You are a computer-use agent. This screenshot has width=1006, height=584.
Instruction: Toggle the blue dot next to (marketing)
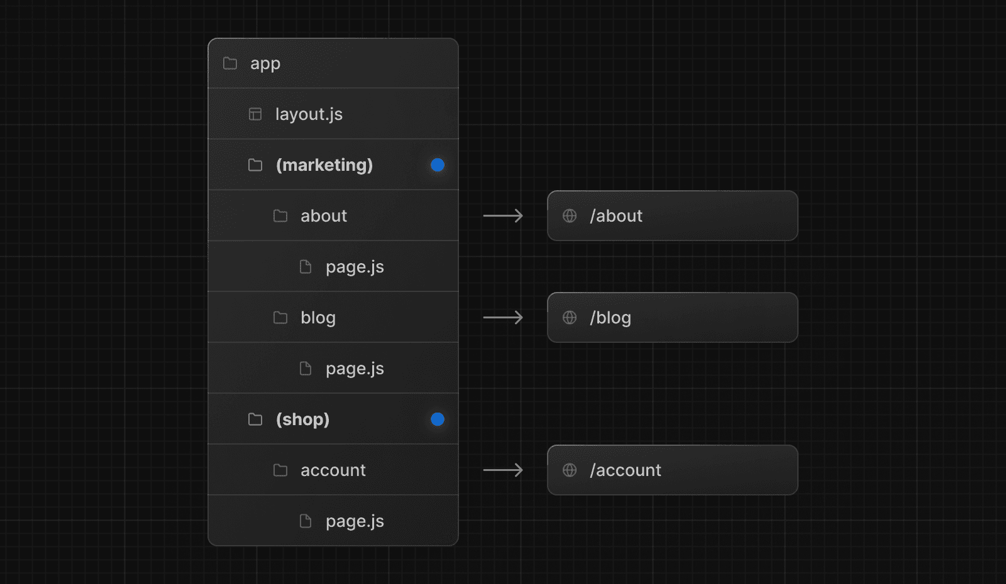pyautogui.click(x=437, y=165)
